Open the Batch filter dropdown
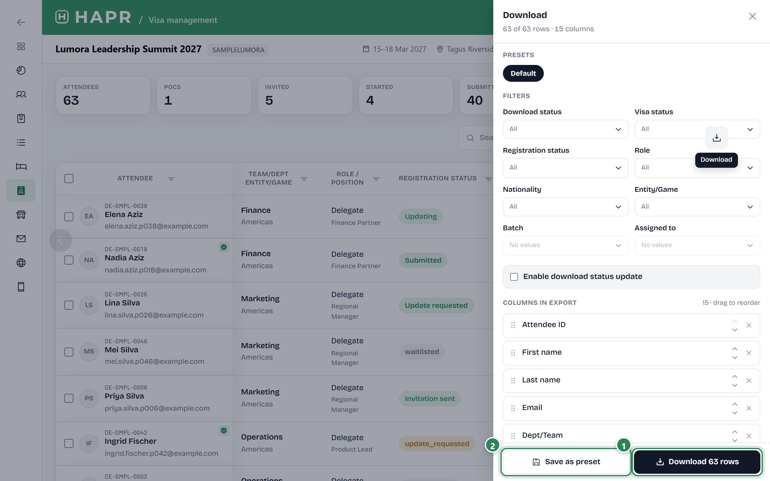The image size is (770, 481). click(565, 245)
